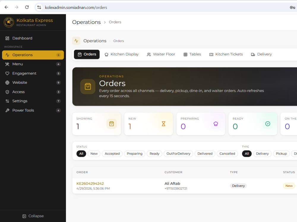Click the CUSTOMER column header
The image size is (297, 222).
[173, 172]
